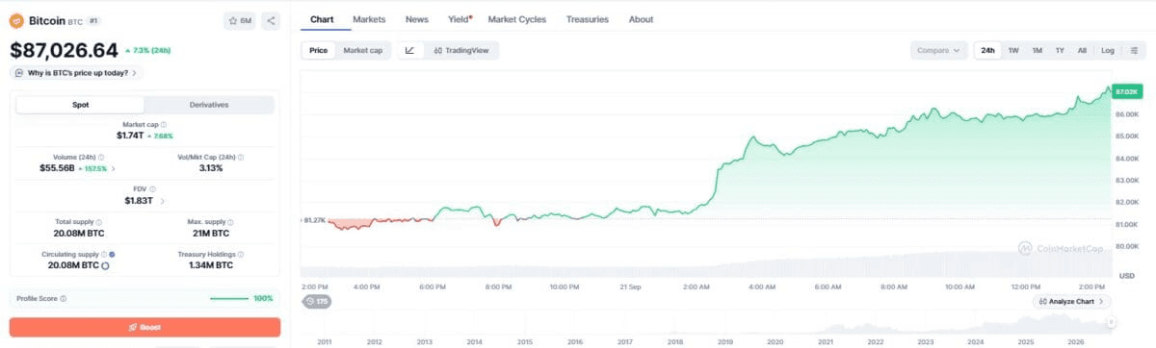
Task: Open the Compare dropdown
Action: coord(938,50)
